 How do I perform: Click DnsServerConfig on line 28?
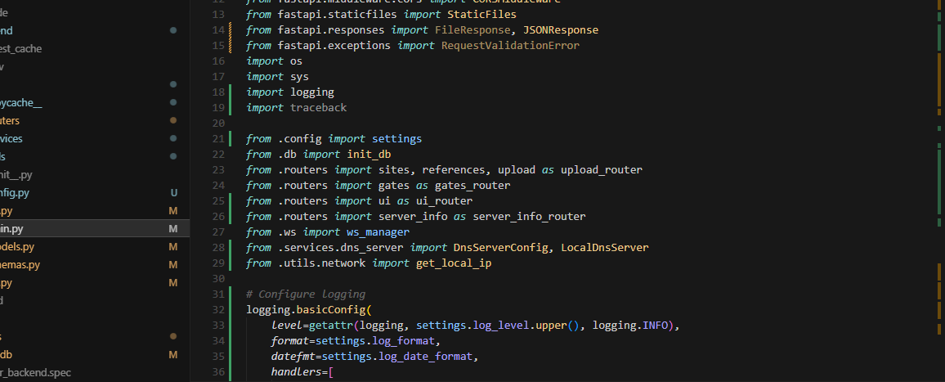(500, 247)
